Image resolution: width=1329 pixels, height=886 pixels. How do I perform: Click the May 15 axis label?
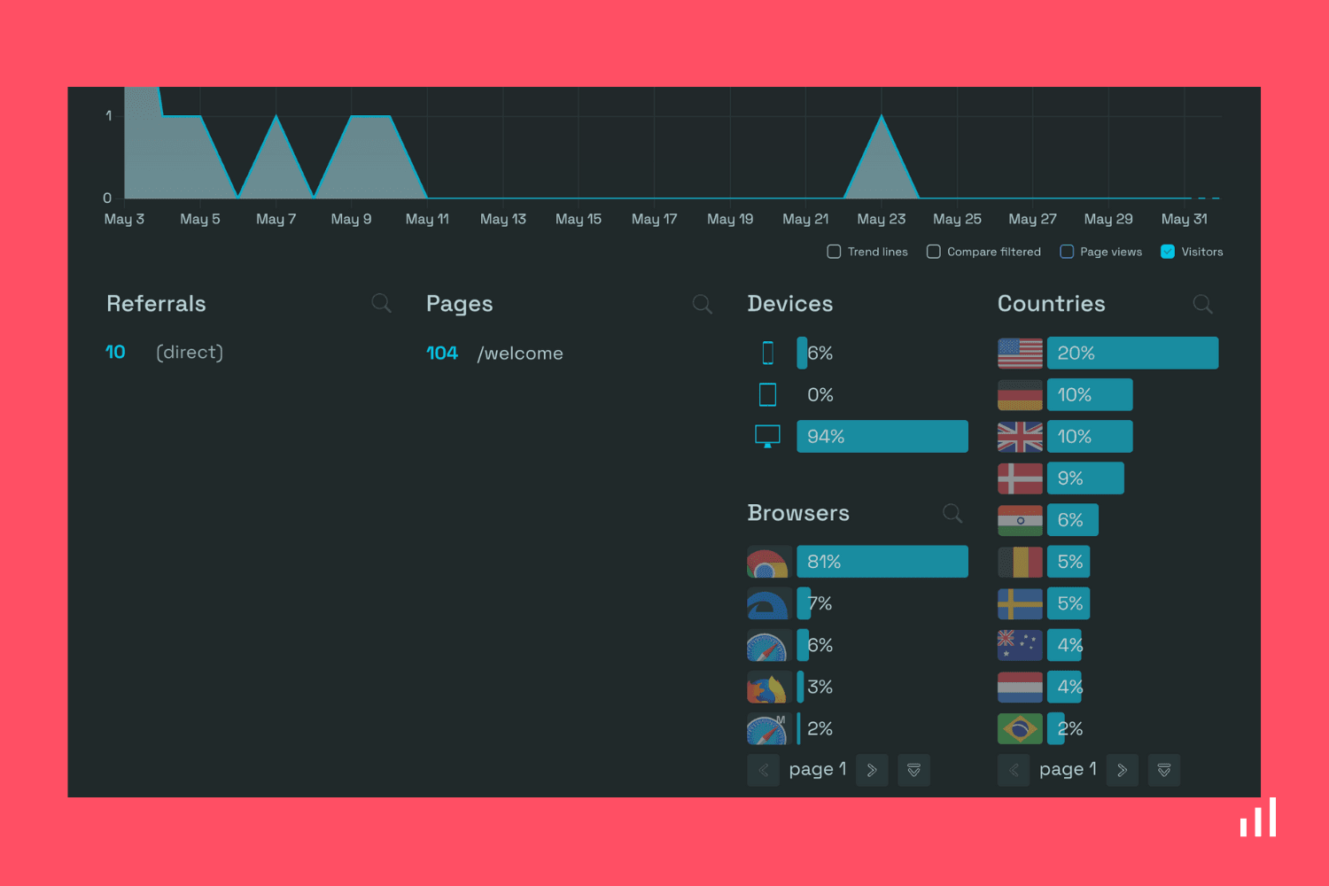(579, 219)
